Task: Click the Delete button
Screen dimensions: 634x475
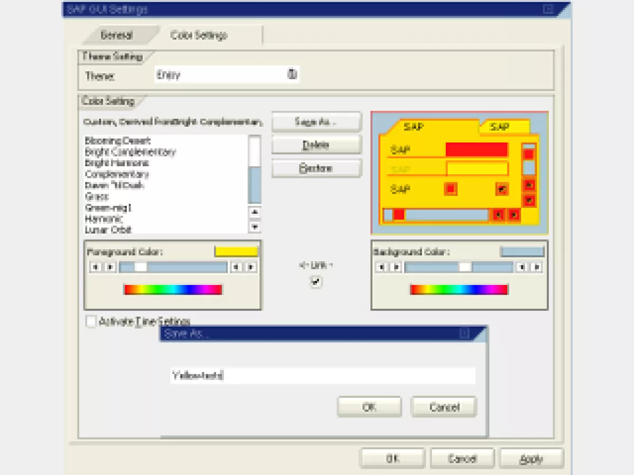Action: coord(316,145)
